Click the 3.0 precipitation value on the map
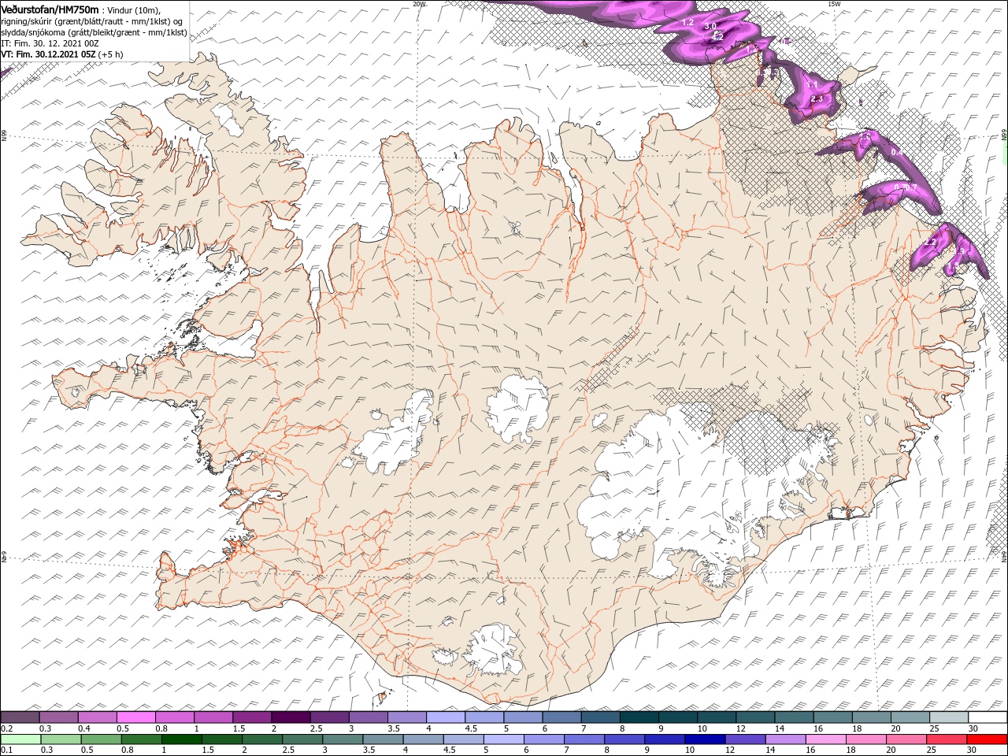Screen dimensions: 1008x756 click(710, 26)
